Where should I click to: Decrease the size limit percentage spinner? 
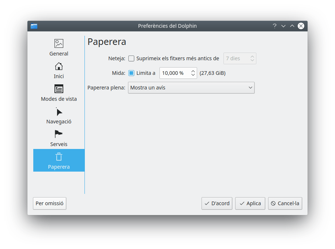pos(193,75)
